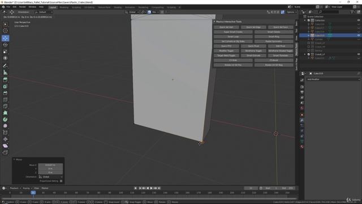The width and height of the screenshot is (362, 204).
Task: Toggle exclude checkbox of top Collection
Action: (309, 20)
